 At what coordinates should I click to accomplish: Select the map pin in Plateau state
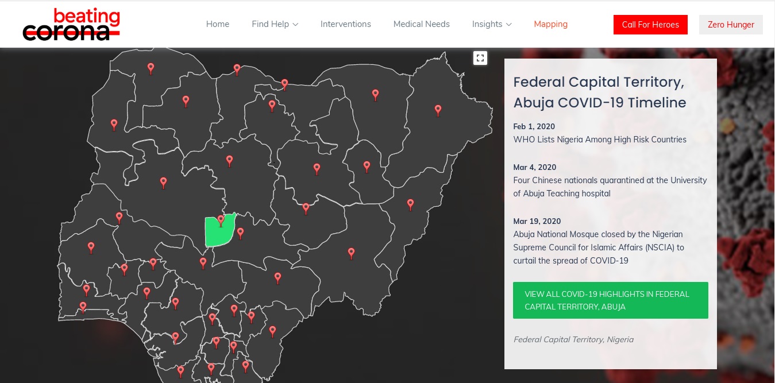coord(306,208)
